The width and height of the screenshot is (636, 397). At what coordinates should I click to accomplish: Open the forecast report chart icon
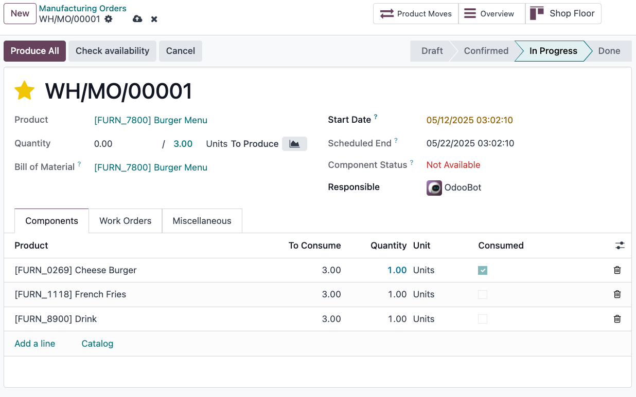coord(294,144)
